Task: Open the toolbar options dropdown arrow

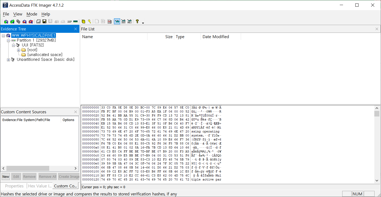Action: coord(143,23)
